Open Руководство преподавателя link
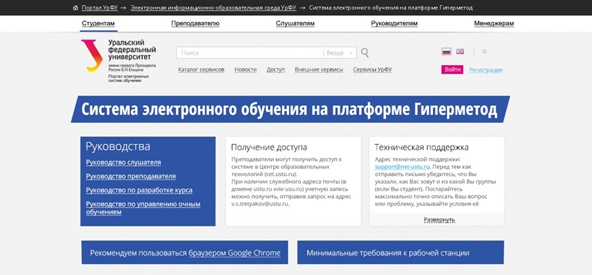592x275 pixels. tap(130, 176)
